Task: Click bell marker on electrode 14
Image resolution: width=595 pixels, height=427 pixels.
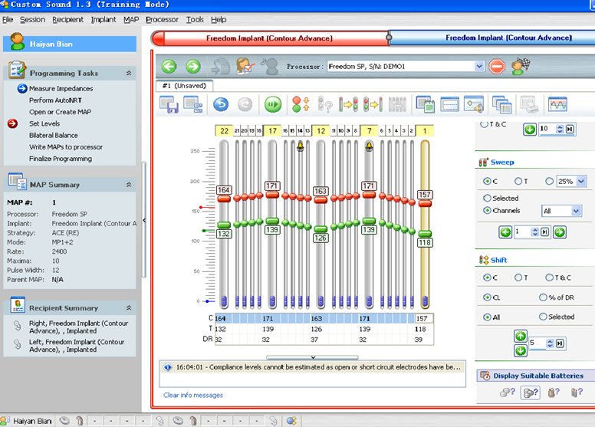Action: tap(300, 146)
